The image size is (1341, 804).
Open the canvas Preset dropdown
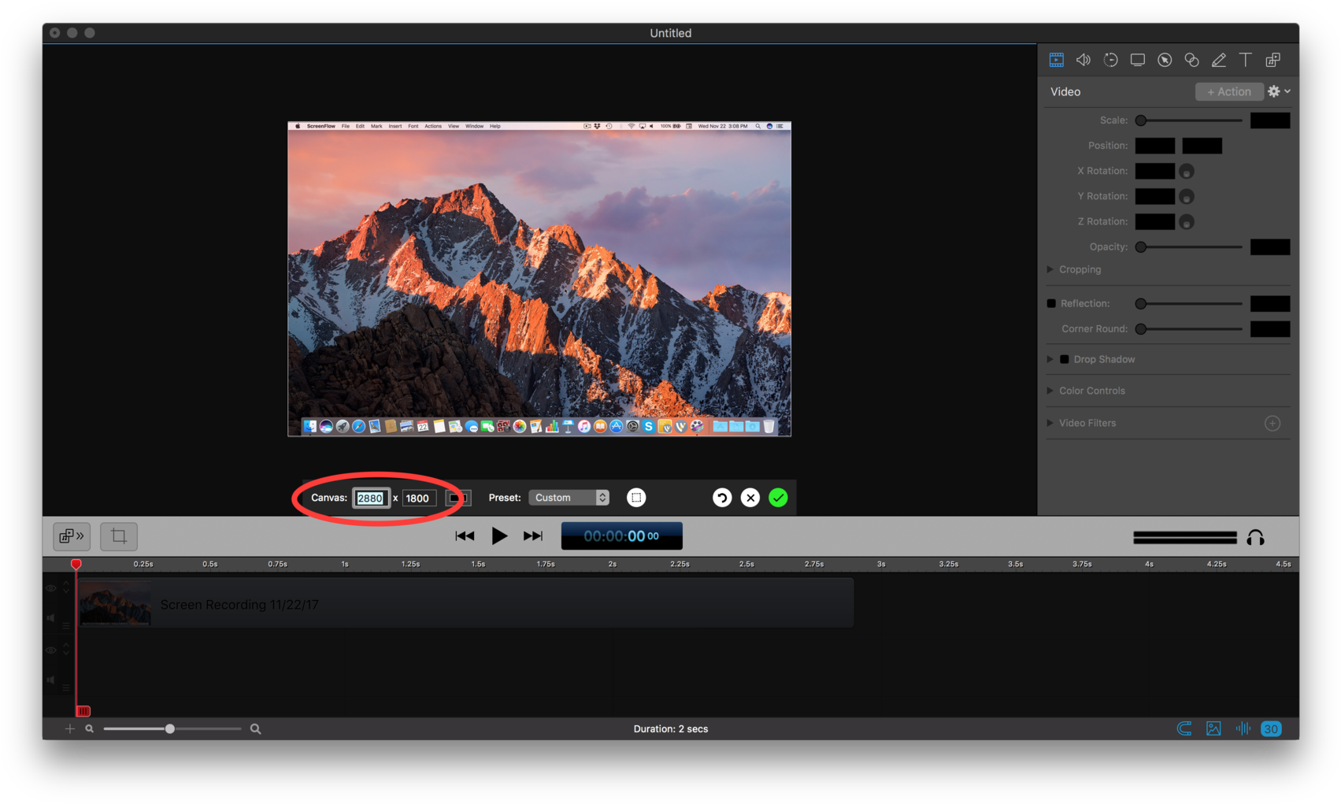(x=569, y=498)
